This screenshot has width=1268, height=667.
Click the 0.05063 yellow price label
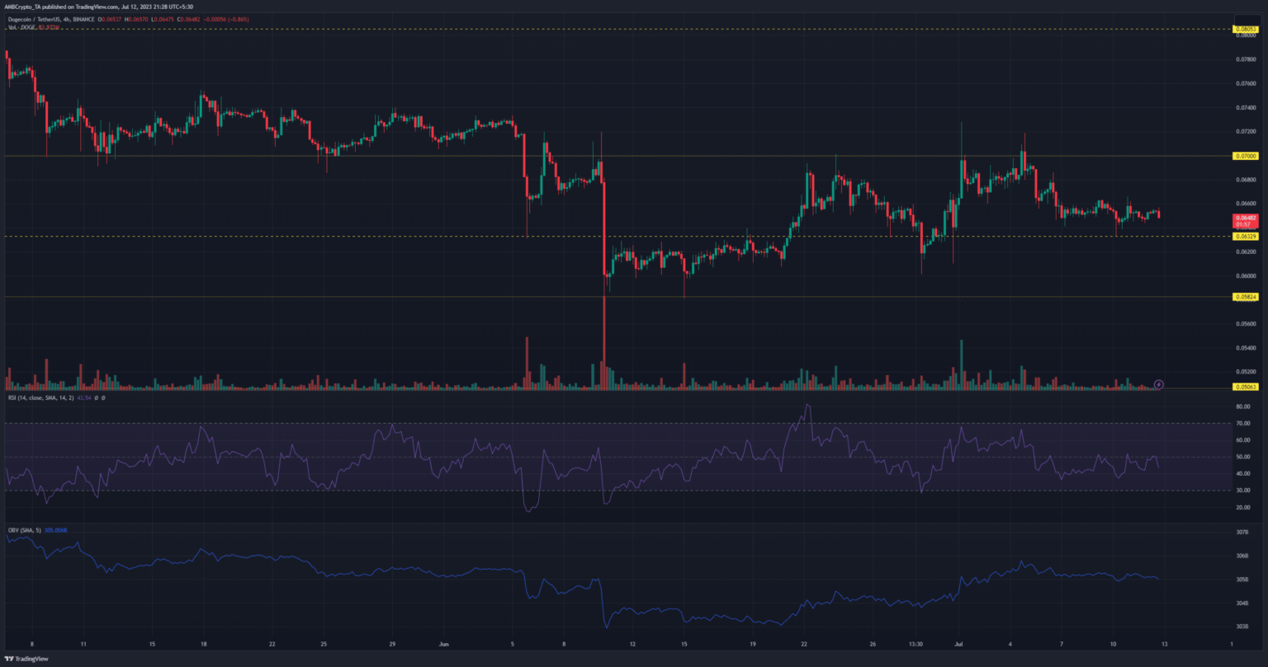point(1244,387)
